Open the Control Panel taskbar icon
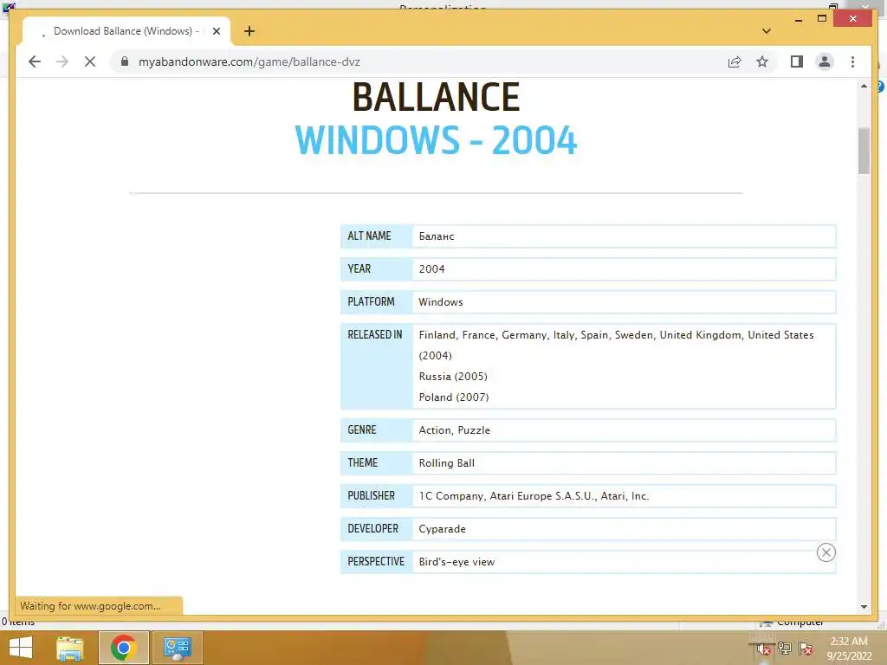887x665 pixels. pyautogui.click(x=177, y=648)
